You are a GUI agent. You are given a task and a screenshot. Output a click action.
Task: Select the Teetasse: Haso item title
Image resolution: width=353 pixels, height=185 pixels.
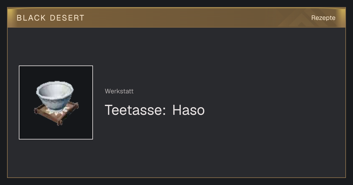pos(155,110)
